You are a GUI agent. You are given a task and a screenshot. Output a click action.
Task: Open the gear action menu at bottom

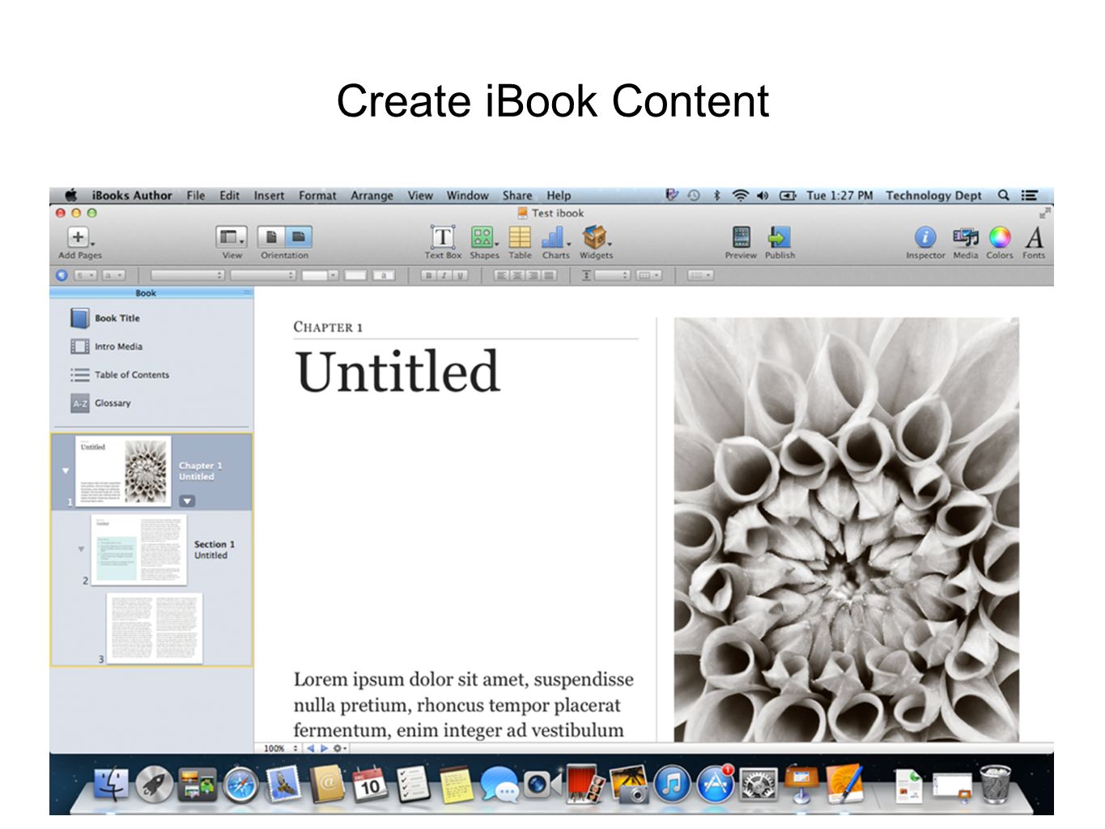coord(339,749)
